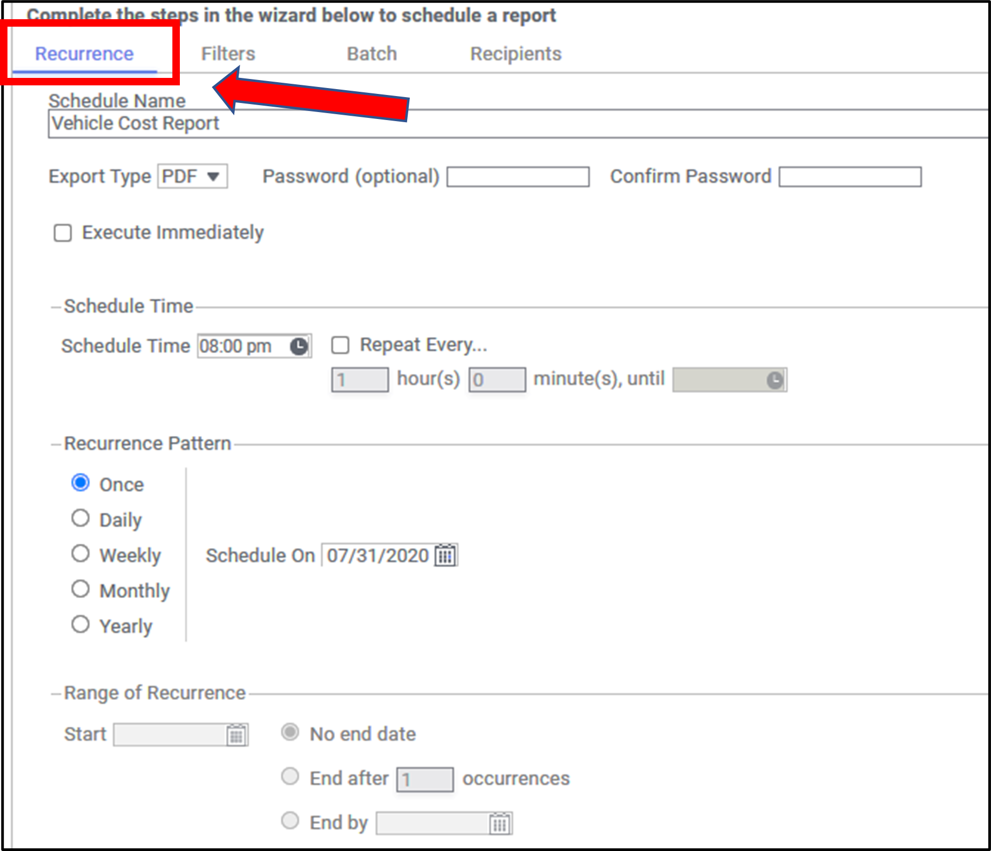Focus the Password (optional) field
The image size is (991, 851).
tap(518, 177)
